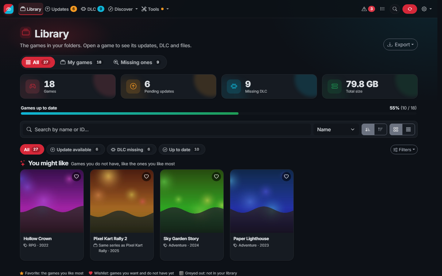Click the 79.8 GB Total size card

[x=370, y=86]
